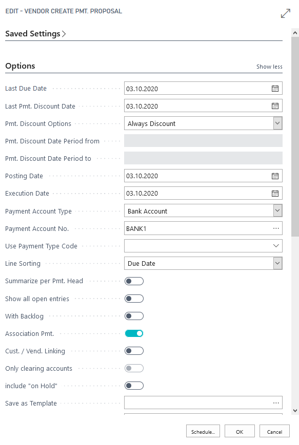Viewport: 299px width, 445px height.
Task: Open the Line Sorting dropdown
Action: click(276, 263)
